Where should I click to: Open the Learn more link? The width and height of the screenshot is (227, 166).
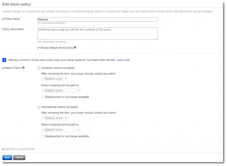coord(123,60)
